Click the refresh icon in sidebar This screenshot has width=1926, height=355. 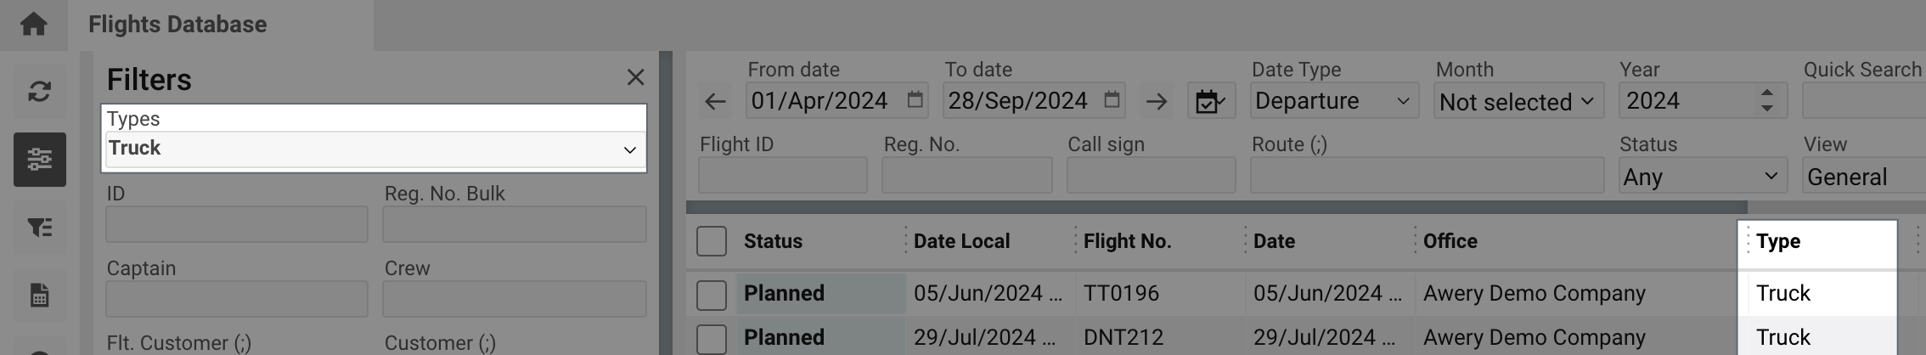(x=39, y=91)
